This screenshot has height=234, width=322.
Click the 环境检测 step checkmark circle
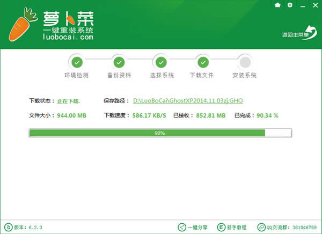[77, 61]
